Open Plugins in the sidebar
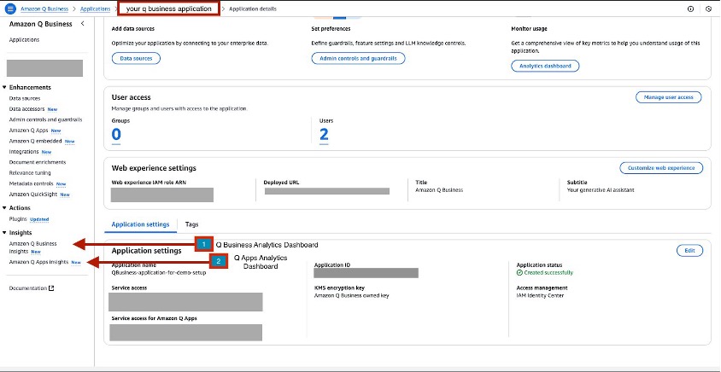The image size is (721, 372). point(18,219)
